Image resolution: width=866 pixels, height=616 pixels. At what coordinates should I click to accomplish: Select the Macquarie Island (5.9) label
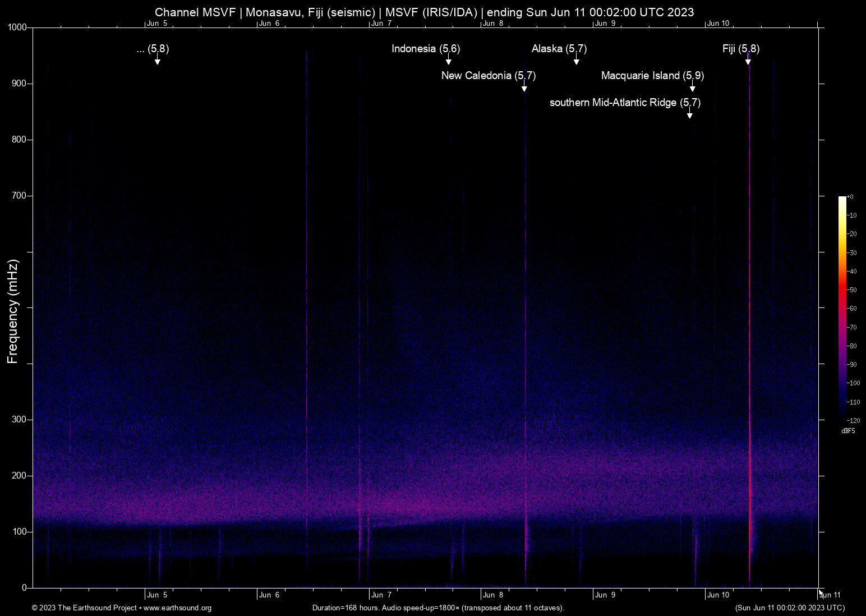652,76
